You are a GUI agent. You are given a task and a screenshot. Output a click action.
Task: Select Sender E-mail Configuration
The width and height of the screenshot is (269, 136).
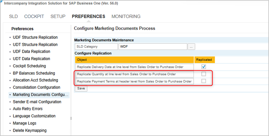tap(37, 102)
